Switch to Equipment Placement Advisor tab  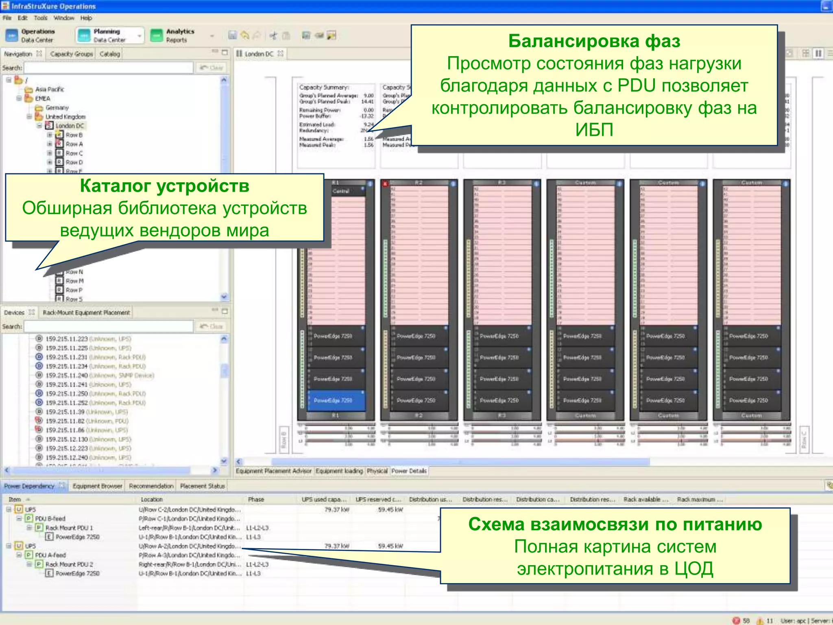click(274, 471)
